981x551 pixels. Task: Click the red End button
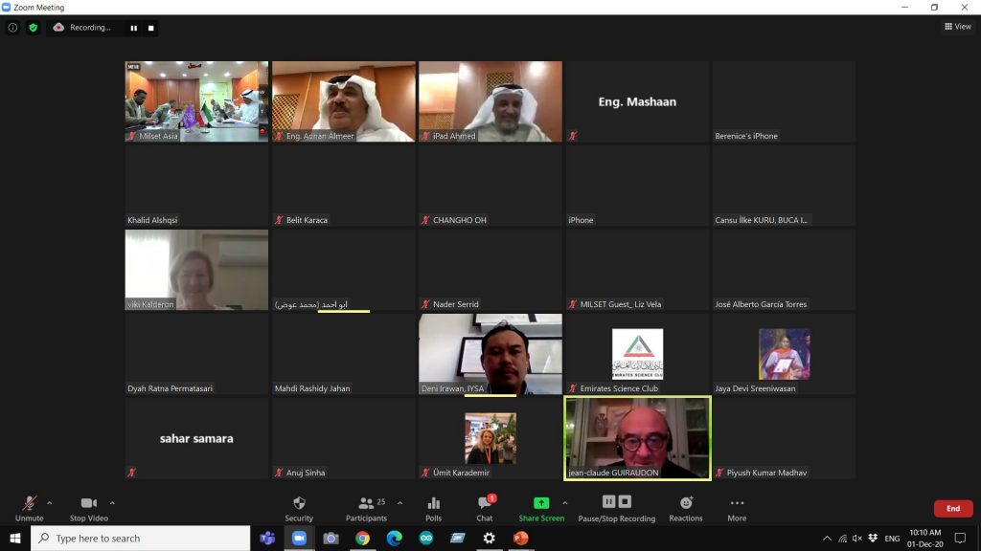952,508
